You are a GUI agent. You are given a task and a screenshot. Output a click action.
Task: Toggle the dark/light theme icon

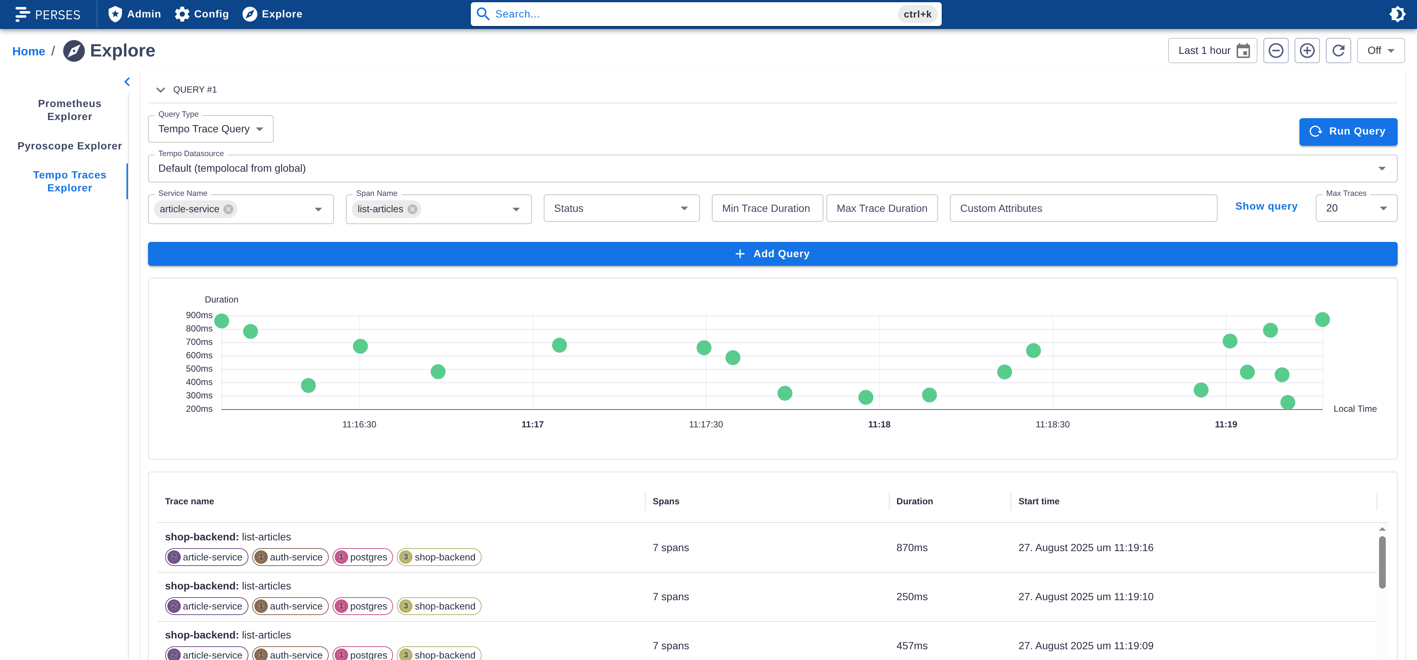[1397, 14]
